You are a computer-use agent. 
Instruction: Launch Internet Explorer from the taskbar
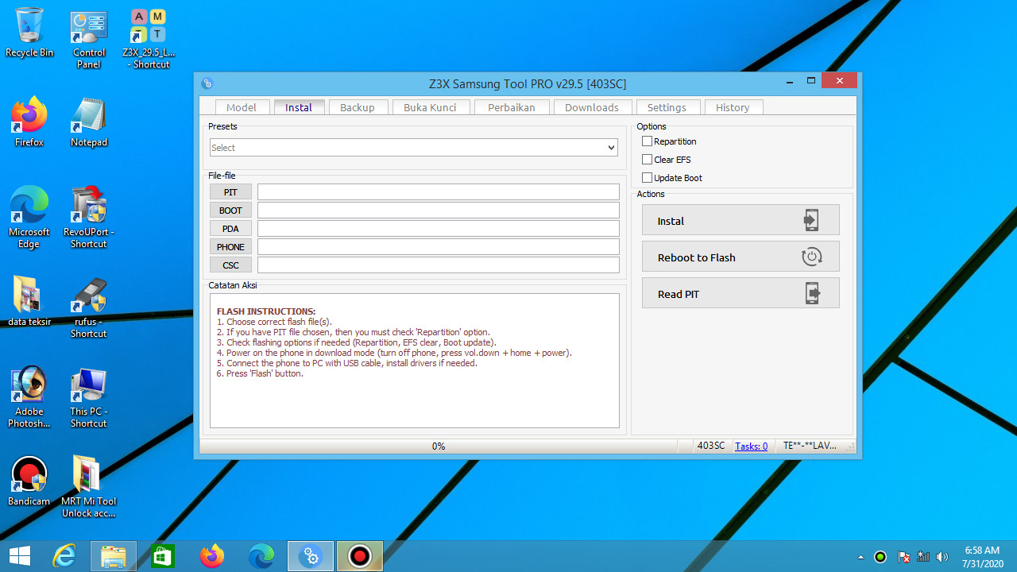tap(64, 556)
